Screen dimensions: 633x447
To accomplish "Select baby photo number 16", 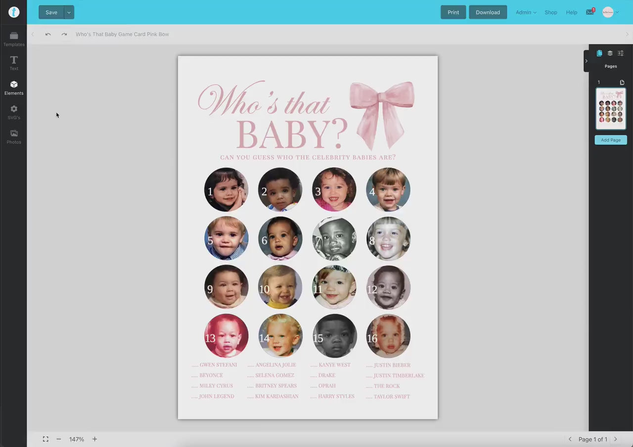I will click(388, 336).
